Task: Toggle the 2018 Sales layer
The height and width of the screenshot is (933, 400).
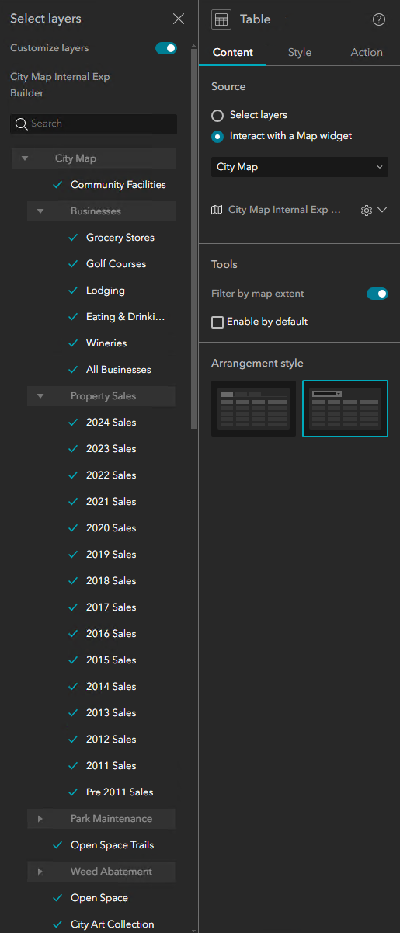Action: click(73, 581)
